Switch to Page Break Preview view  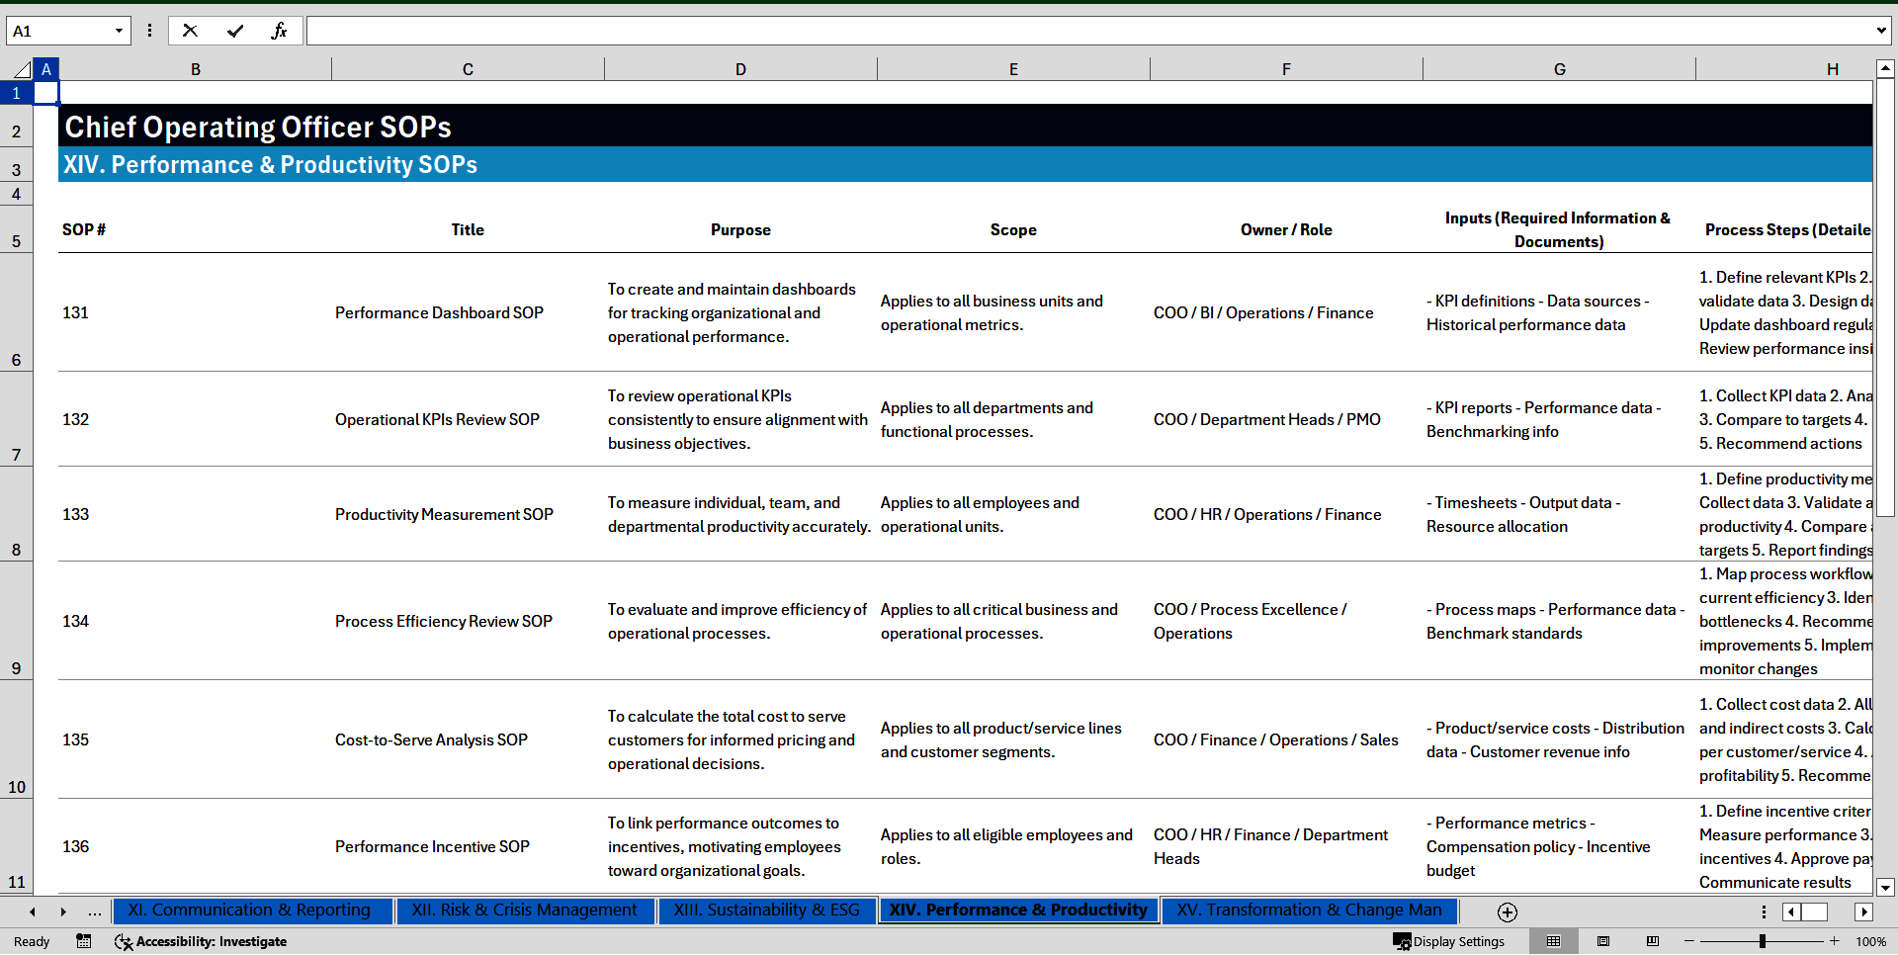pyautogui.click(x=1653, y=941)
